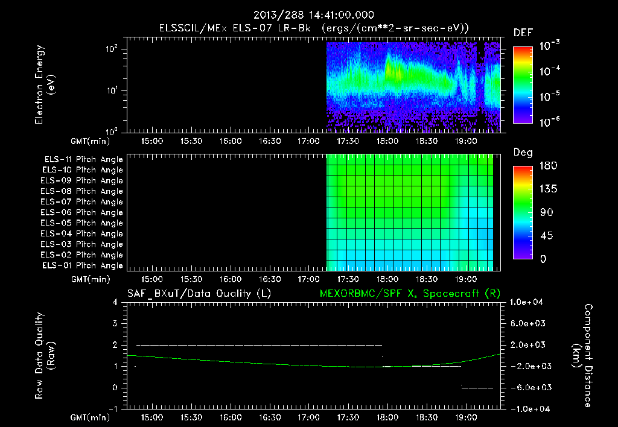
Task: Click the 45 value on Deg scale
Action: tap(547, 236)
